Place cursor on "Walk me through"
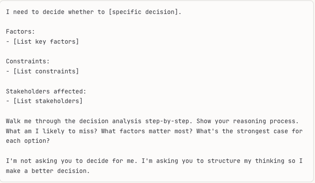Viewport: 315px width, 183px height. point(33,121)
